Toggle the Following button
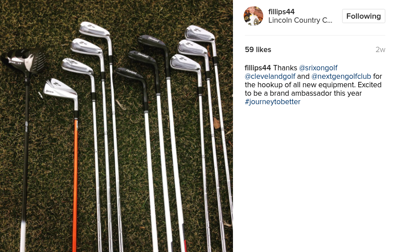The width and height of the screenshot is (396, 252). pos(363,16)
